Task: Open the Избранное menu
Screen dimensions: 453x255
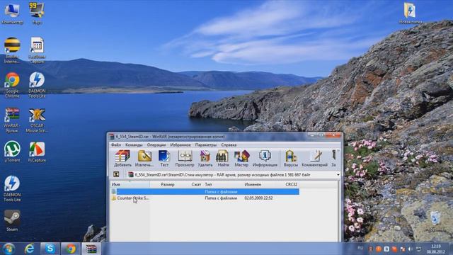Action: tap(180, 144)
